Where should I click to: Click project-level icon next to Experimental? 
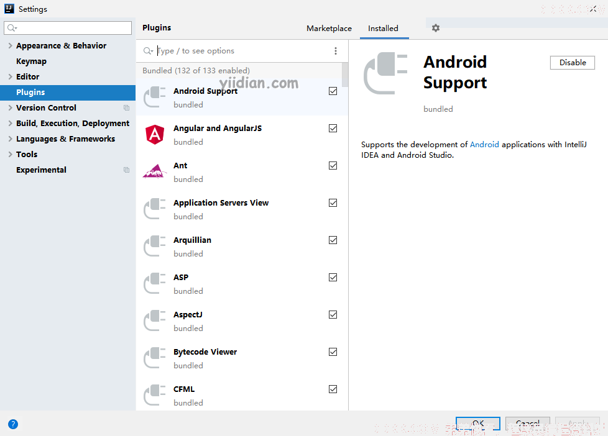point(126,170)
